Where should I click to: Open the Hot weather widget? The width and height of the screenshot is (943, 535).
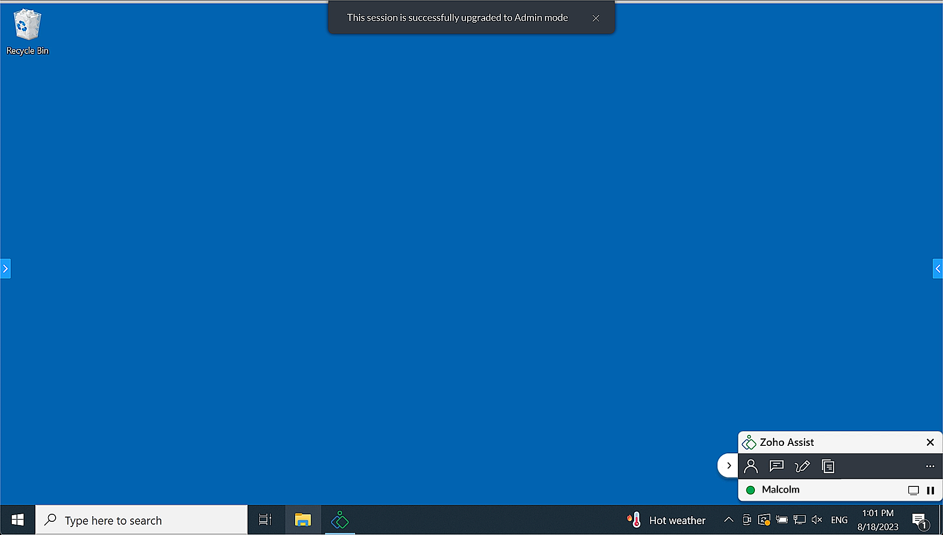666,520
